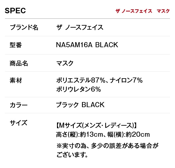Click the brand value ザ ノースフェイス
The image size is (175, 168).
(80, 27)
